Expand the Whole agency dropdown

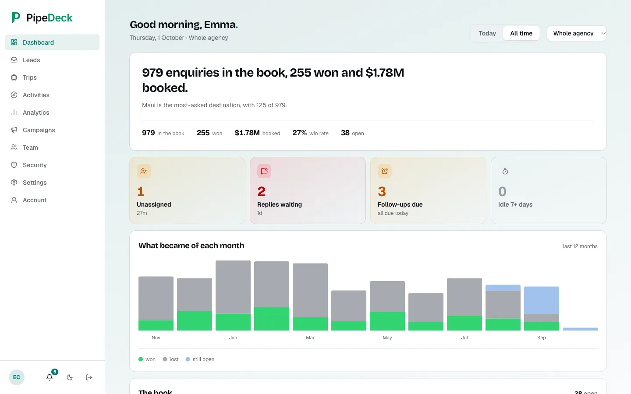[577, 33]
